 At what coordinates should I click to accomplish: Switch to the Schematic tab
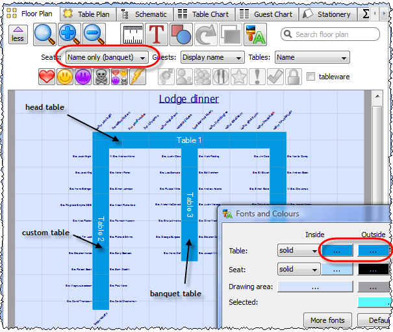(x=145, y=14)
